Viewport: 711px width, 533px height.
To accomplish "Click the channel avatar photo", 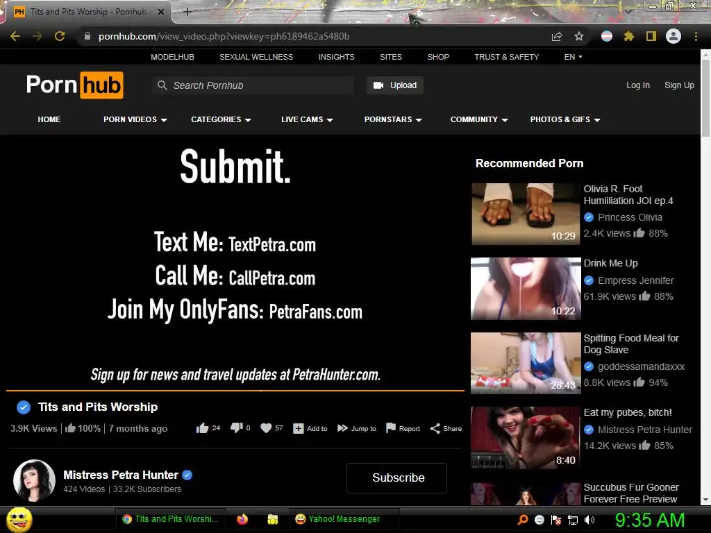I will pyautogui.click(x=35, y=480).
